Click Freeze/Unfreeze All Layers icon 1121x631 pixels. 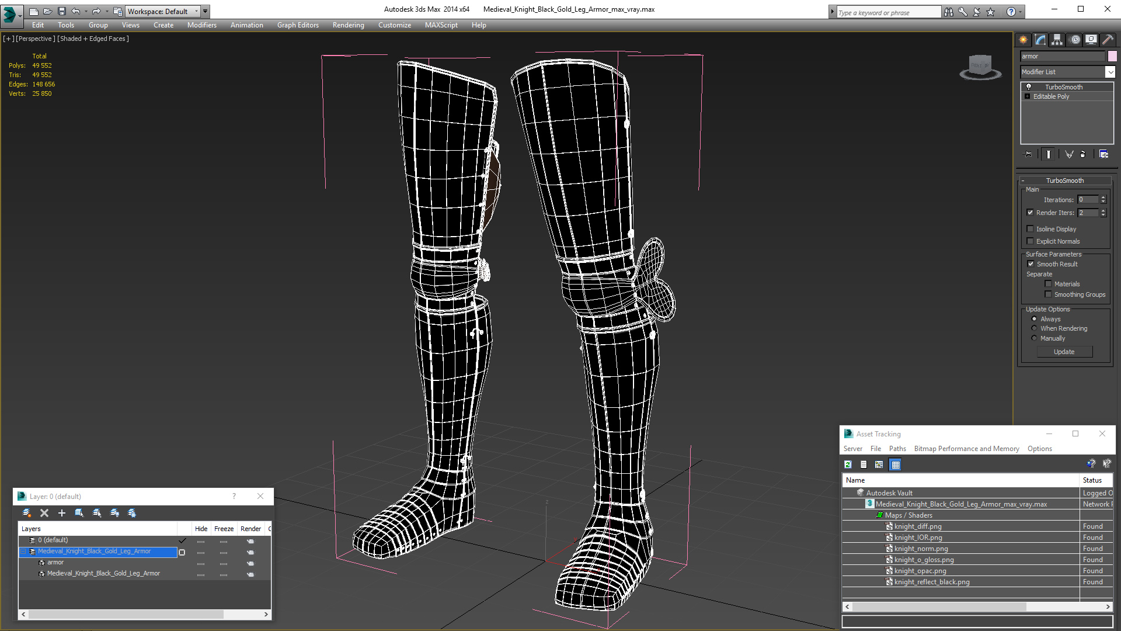(132, 513)
